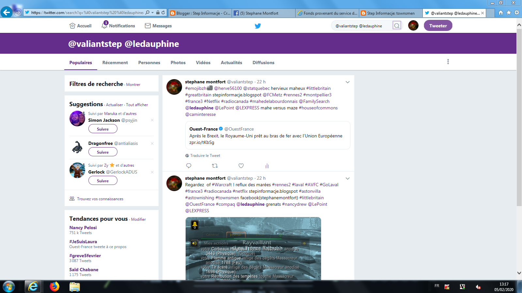Switch to Blogger Step Informacje browser tab
522x293 pixels.
[x=200, y=13]
